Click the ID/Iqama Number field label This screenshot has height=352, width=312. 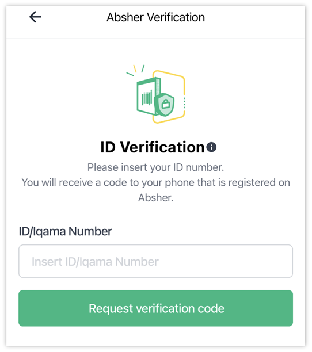click(66, 231)
